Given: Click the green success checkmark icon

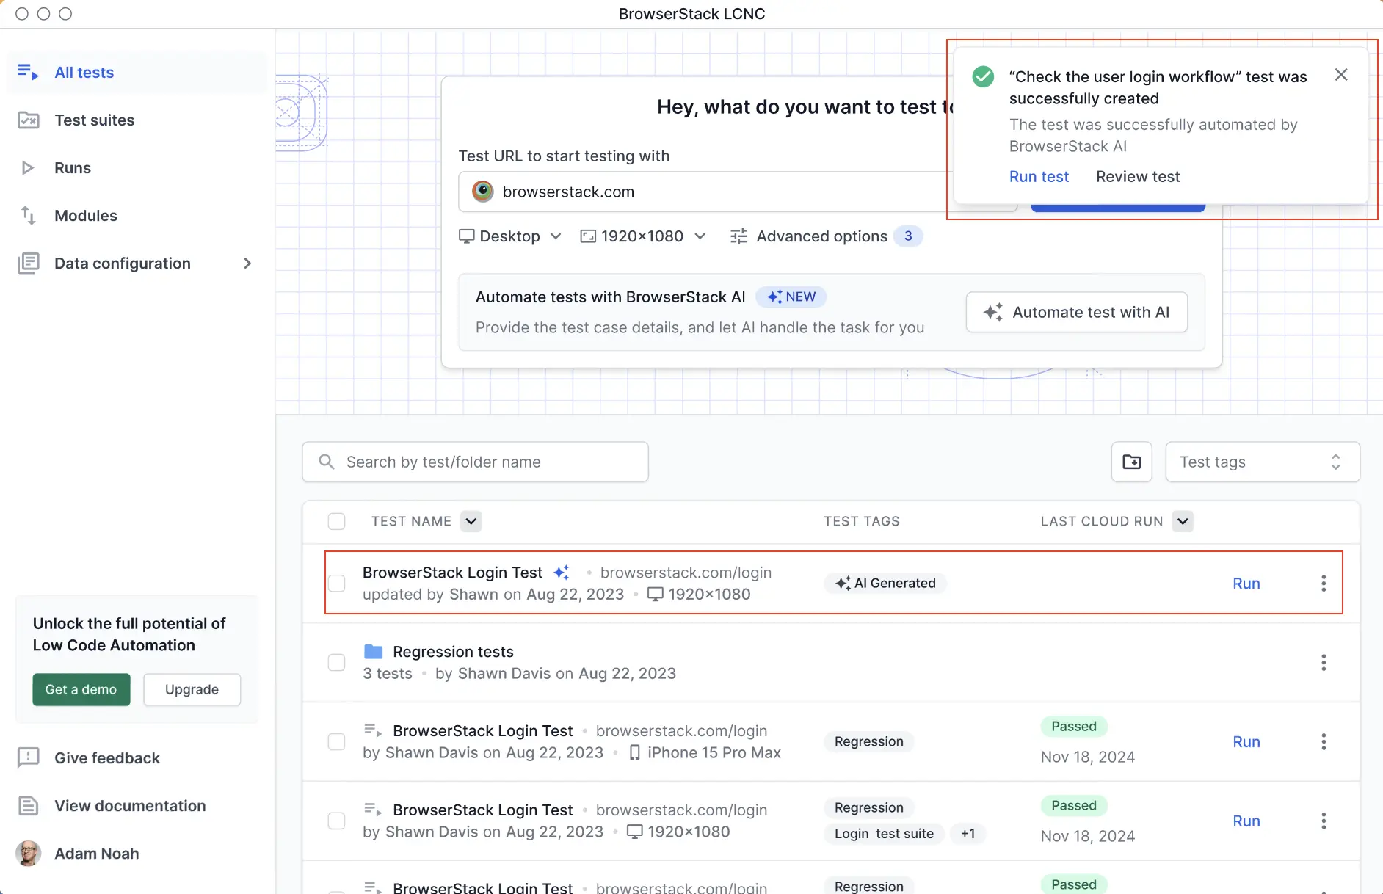Looking at the screenshot, I should click(x=983, y=76).
